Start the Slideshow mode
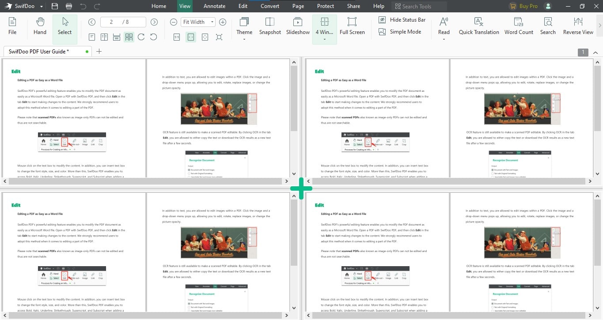 [297, 25]
